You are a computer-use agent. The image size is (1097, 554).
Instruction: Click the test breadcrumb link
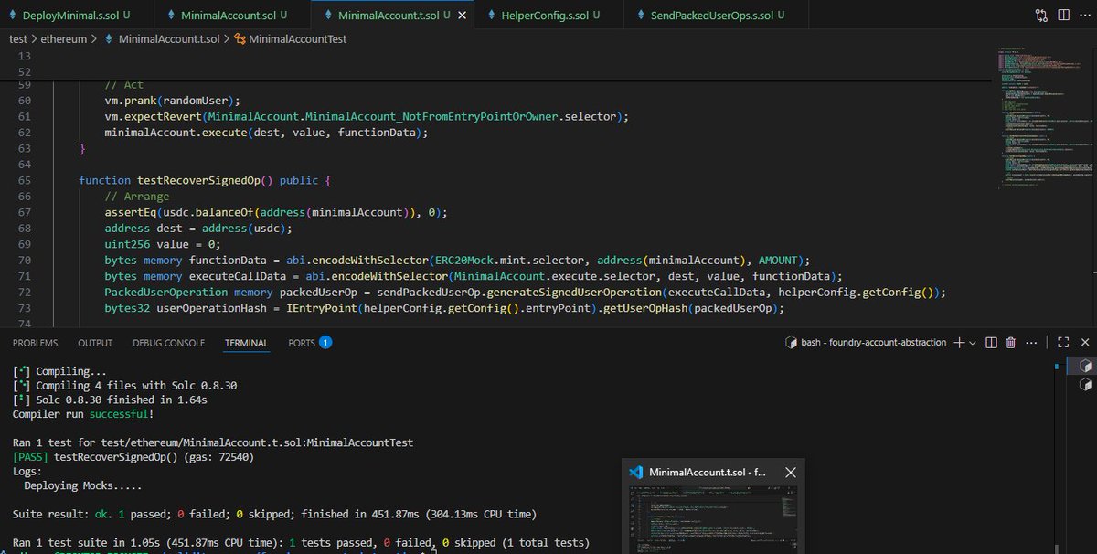click(x=18, y=39)
